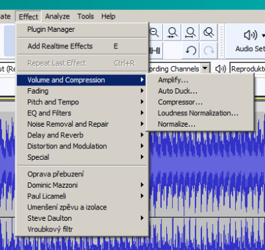
Task: Expand the Volume and Compression submenu
Action: pyautogui.click(x=81, y=80)
